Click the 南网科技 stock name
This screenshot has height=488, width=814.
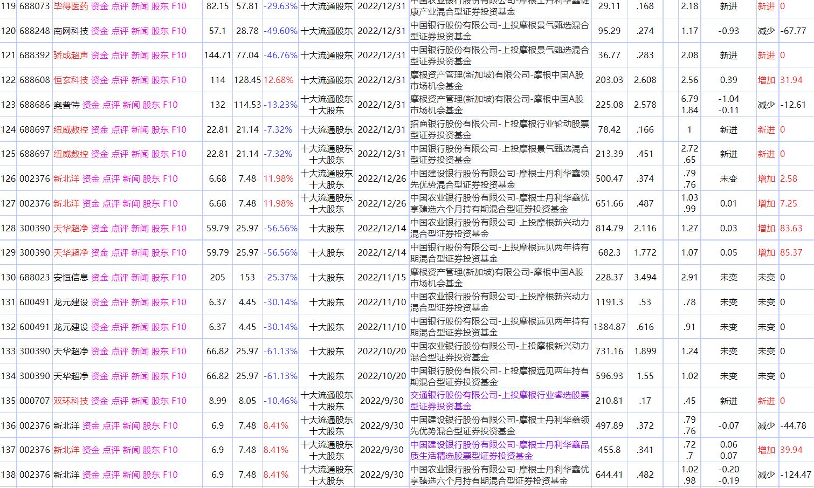point(66,31)
